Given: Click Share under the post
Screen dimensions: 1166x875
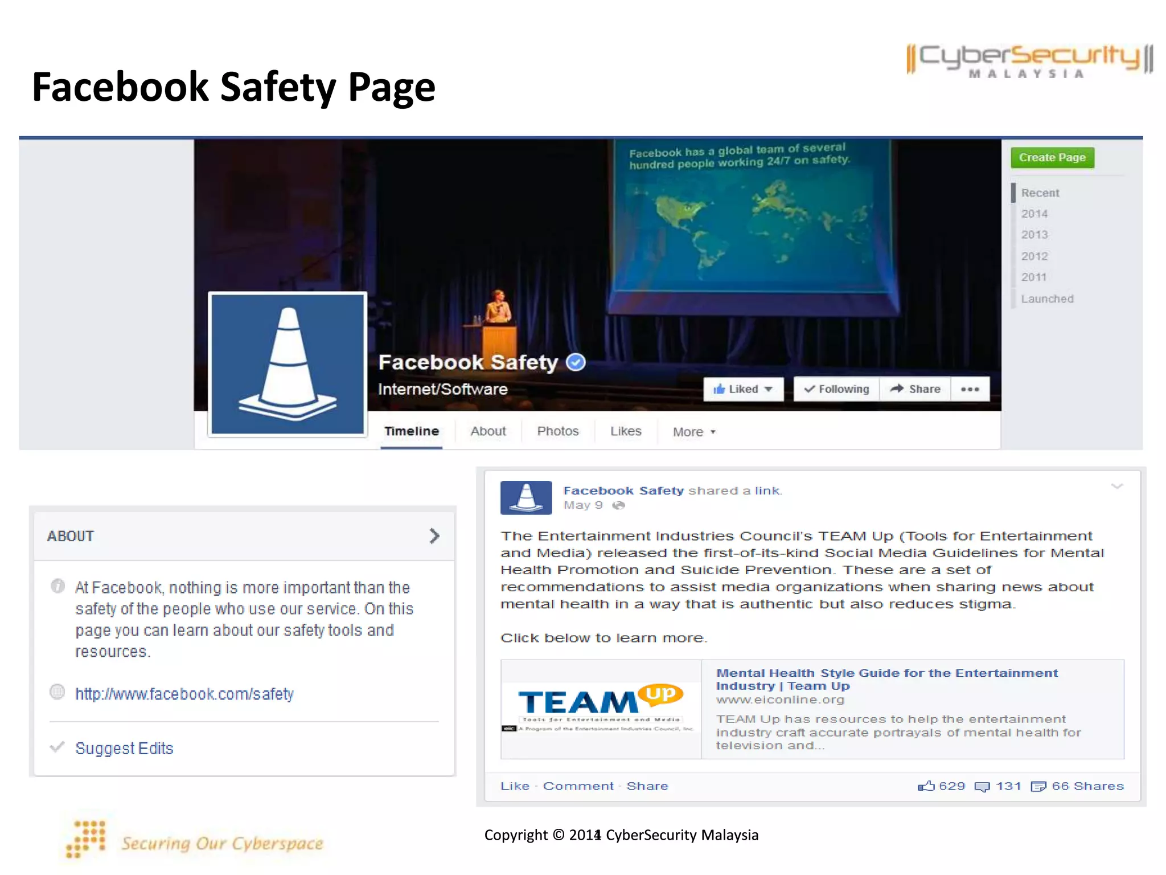Looking at the screenshot, I should pyautogui.click(x=647, y=786).
